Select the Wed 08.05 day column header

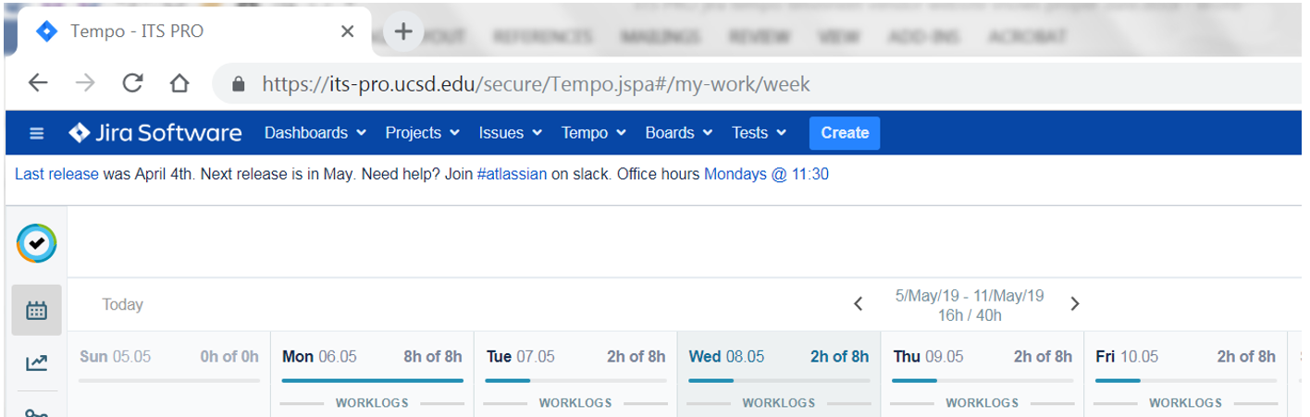tap(779, 356)
